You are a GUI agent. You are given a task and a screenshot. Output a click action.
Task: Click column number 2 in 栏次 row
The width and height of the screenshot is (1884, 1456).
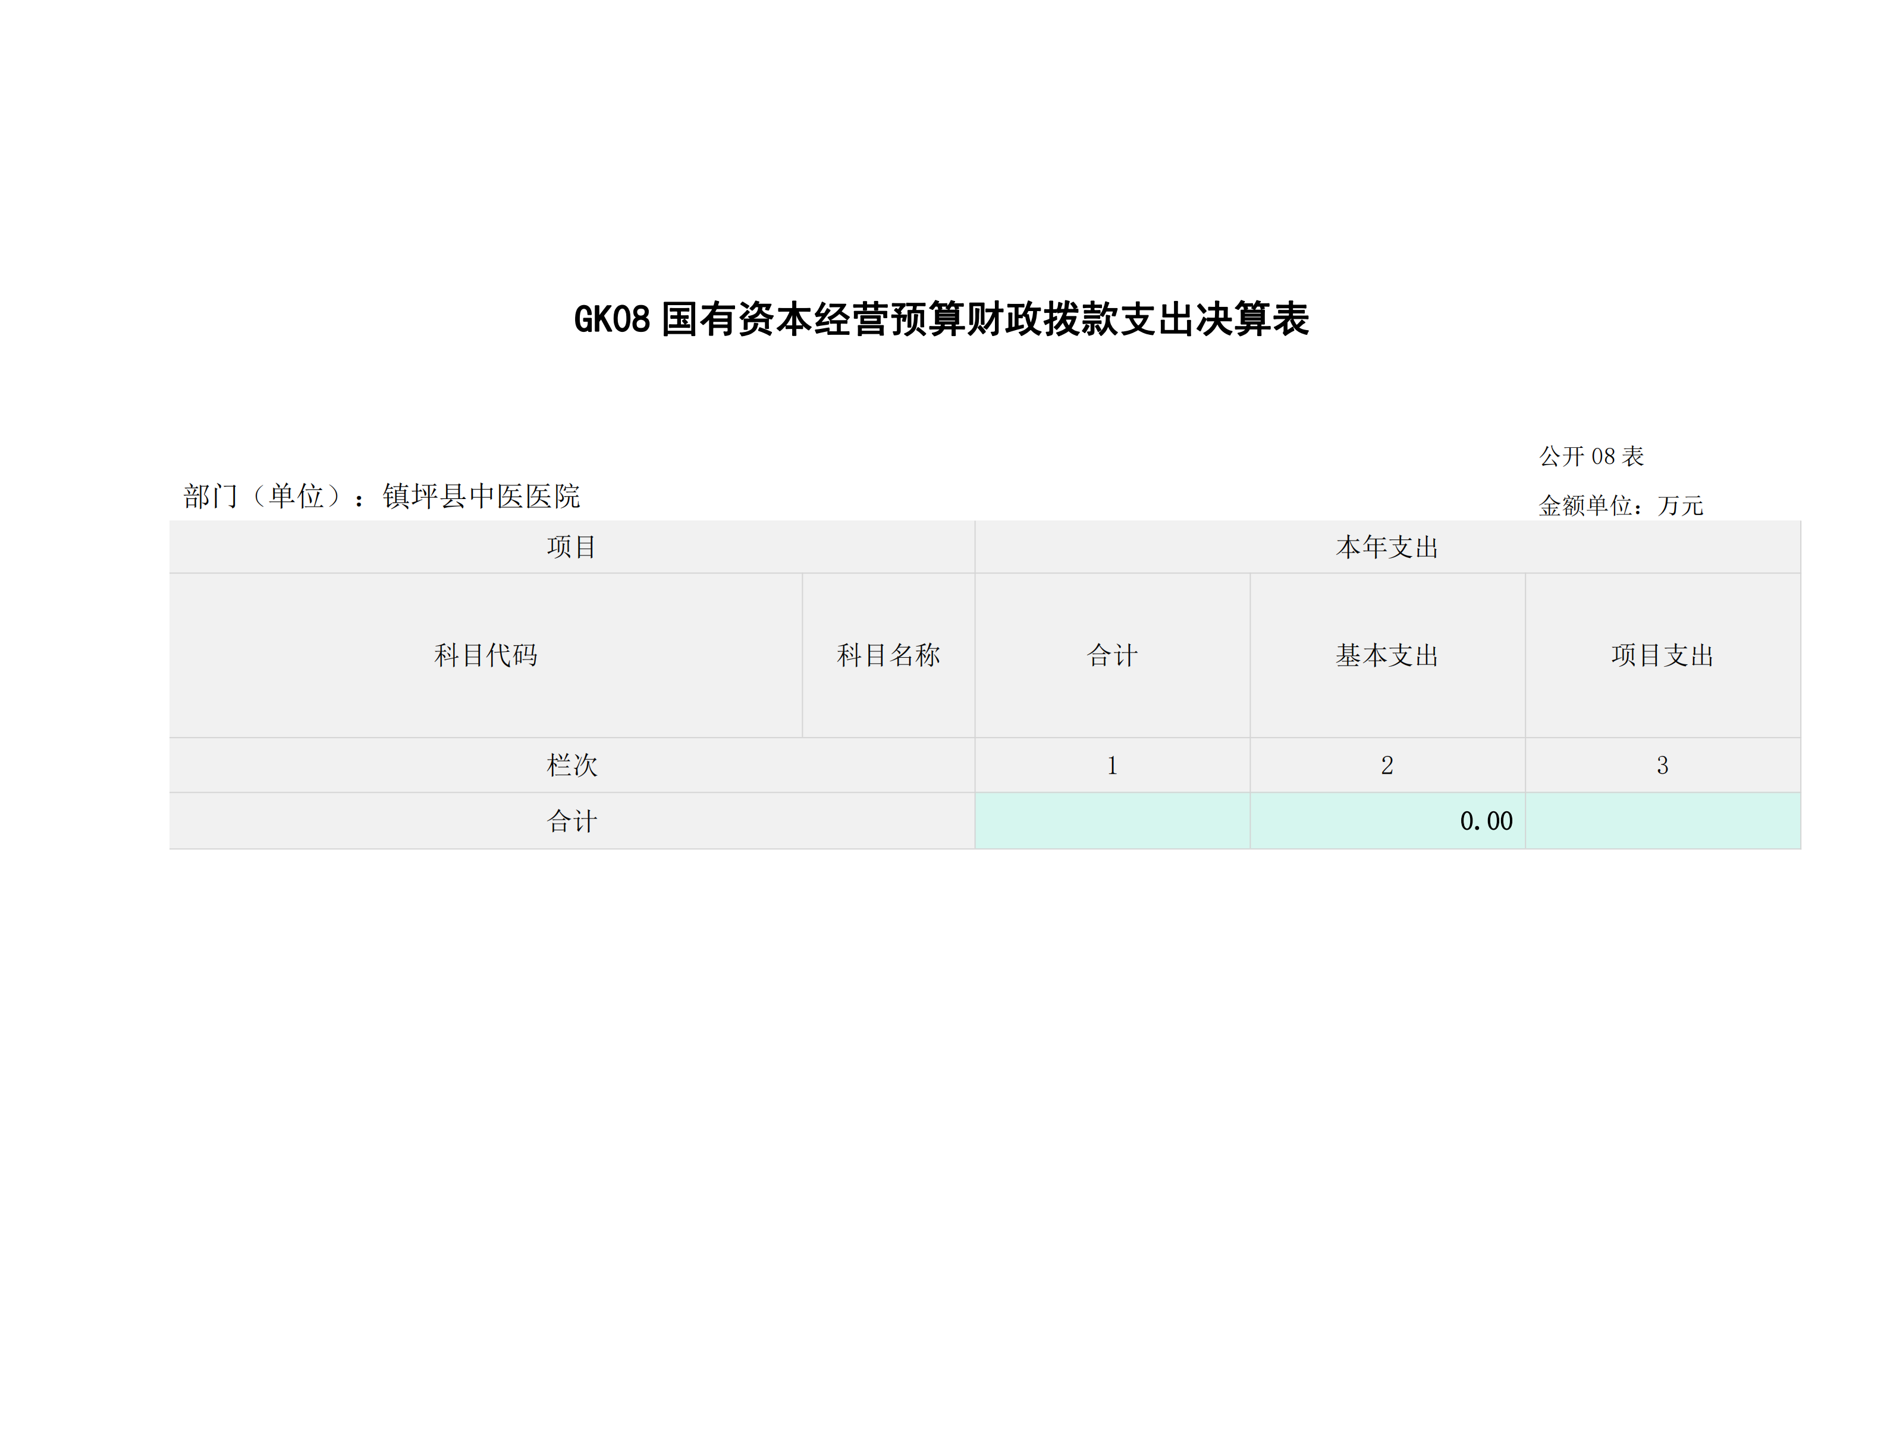click(1387, 765)
